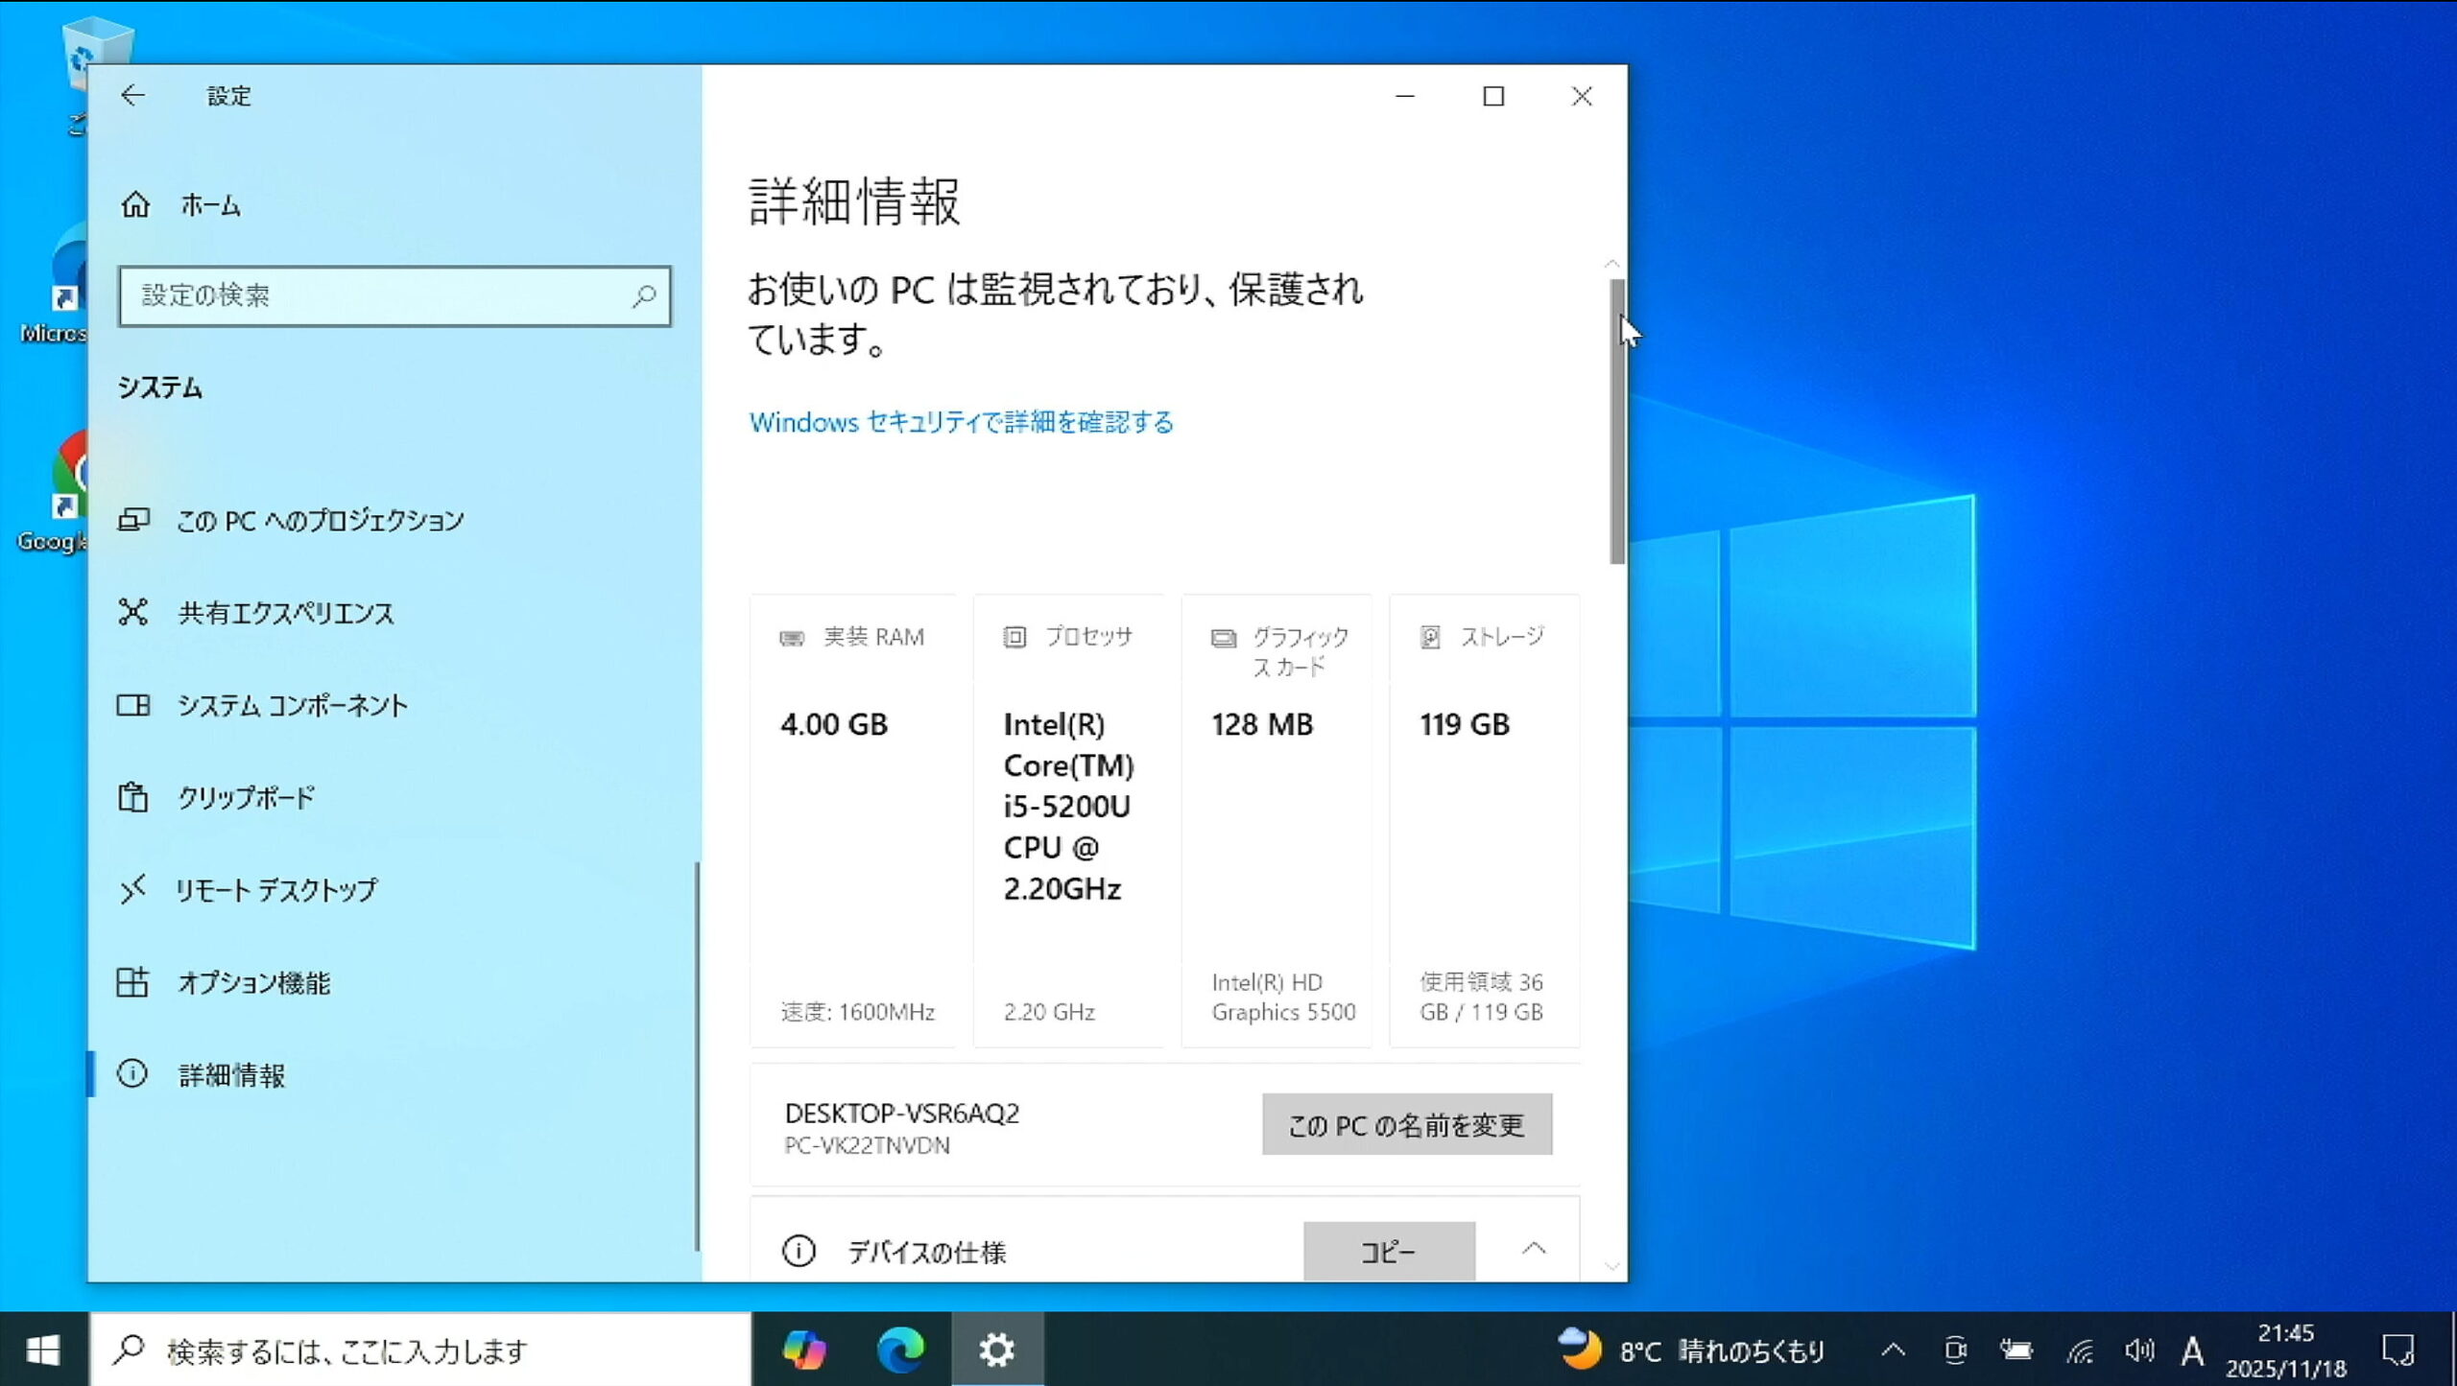Click the volume icon in system tray
Image resolution: width=2457 pixels, height=1386 pixels.
point(2139,1351)
